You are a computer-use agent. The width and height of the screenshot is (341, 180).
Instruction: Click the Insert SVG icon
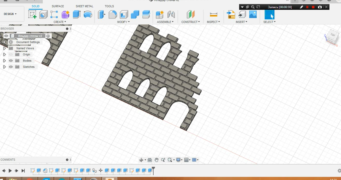pos(231,15)
